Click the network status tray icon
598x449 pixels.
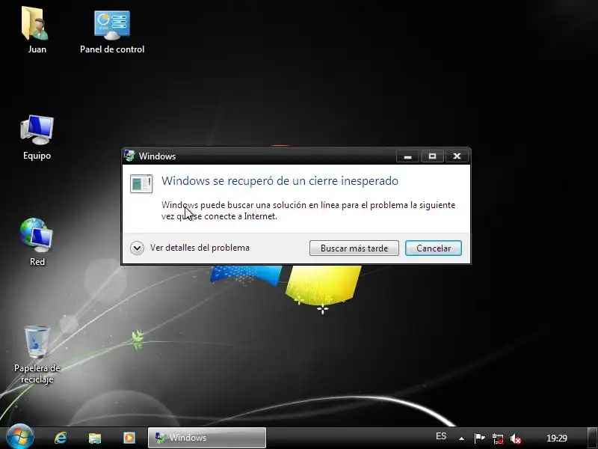[x=498, y=439]
